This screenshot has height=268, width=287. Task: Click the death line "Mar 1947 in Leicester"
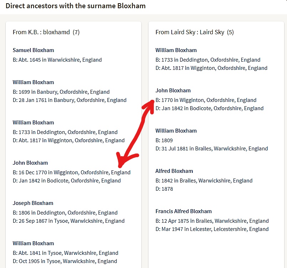coord(212,229)
